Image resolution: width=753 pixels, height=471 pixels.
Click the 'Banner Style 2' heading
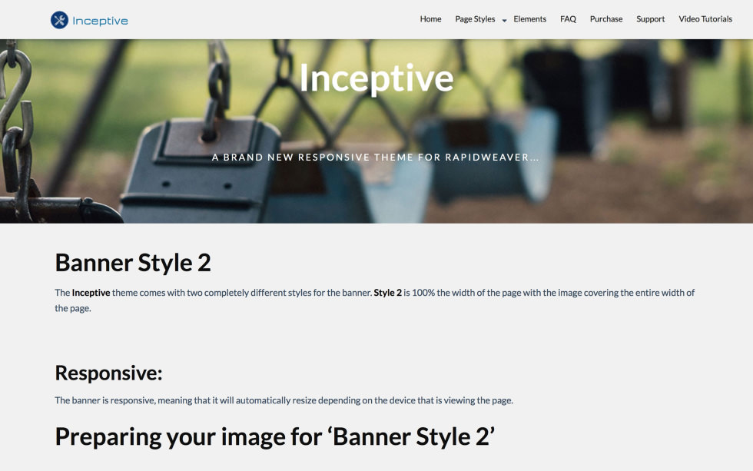click(x=133, y=263)
